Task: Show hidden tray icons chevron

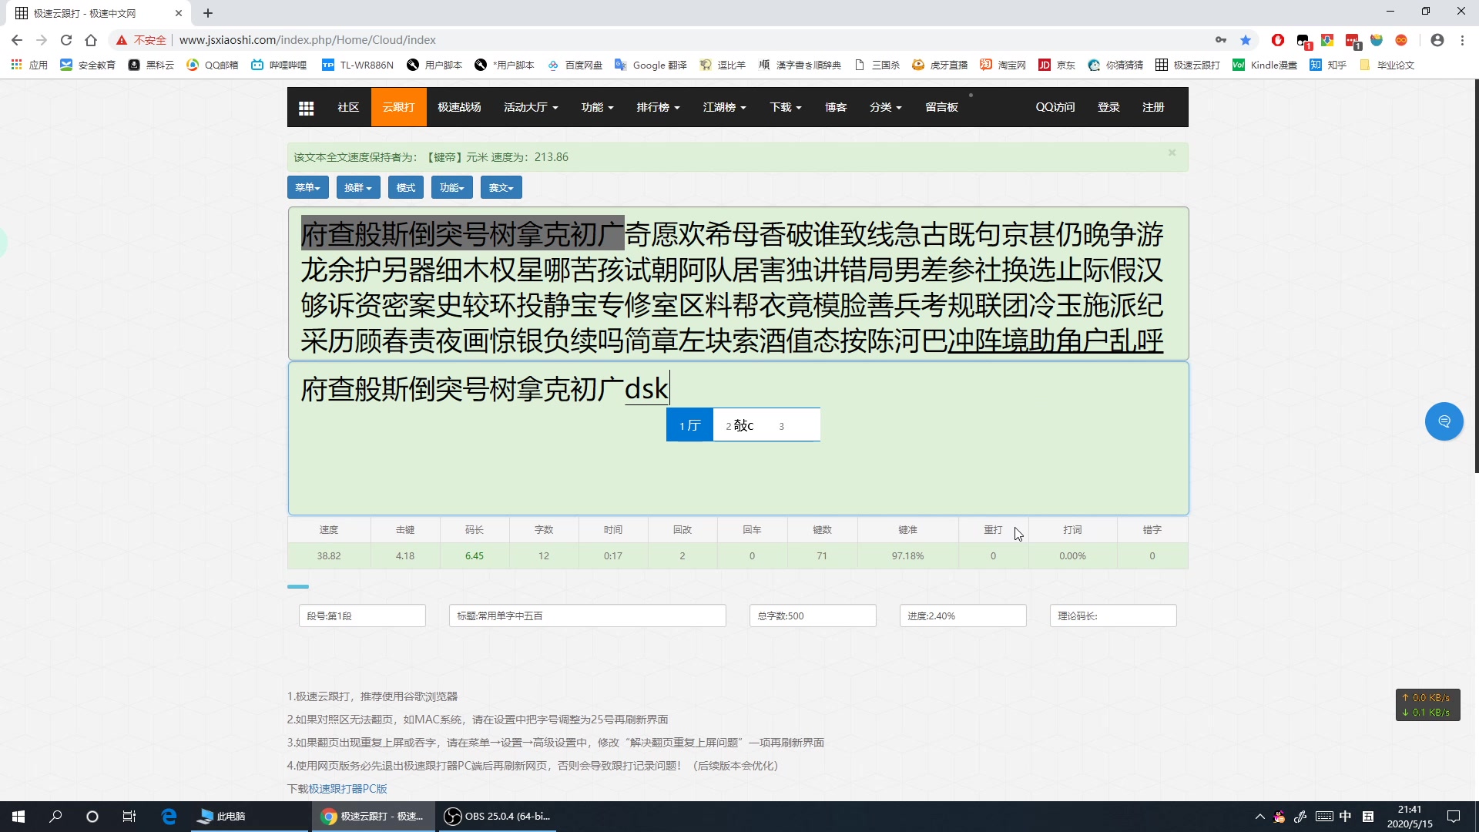Action: pos(1259,817)
